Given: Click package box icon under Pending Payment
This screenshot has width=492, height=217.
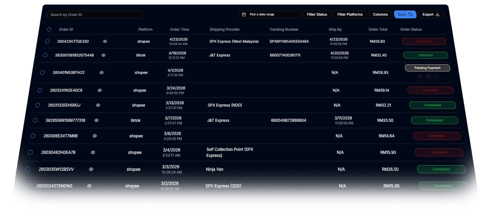Looking at the screenshot, I should point(420,77).
